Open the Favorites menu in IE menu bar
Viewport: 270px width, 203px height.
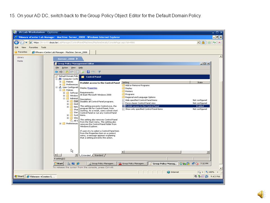33,47
